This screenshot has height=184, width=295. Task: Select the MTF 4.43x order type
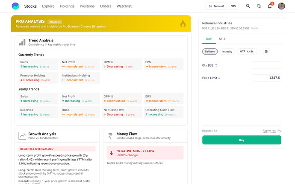tap(247, 52)
